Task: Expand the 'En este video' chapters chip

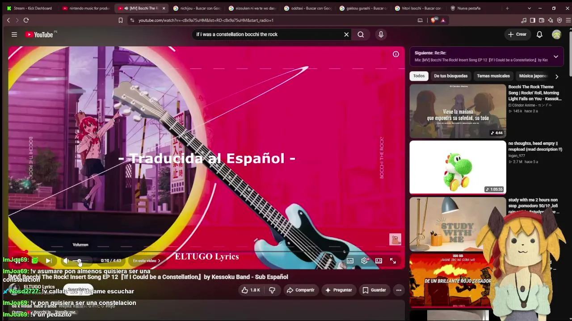Action: point(146,261)
